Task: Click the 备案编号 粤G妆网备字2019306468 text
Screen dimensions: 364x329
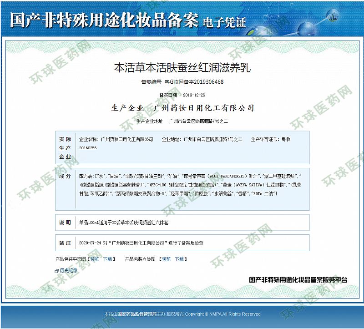Action: [182, 82]
